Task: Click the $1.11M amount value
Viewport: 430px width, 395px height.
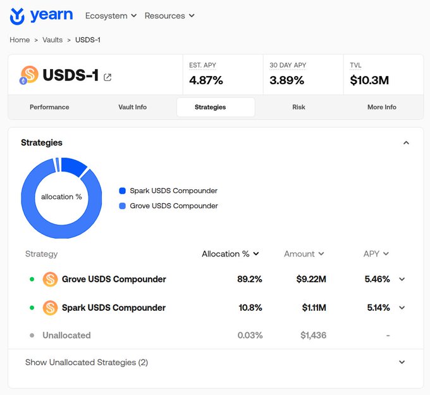Action: point(314,308)
